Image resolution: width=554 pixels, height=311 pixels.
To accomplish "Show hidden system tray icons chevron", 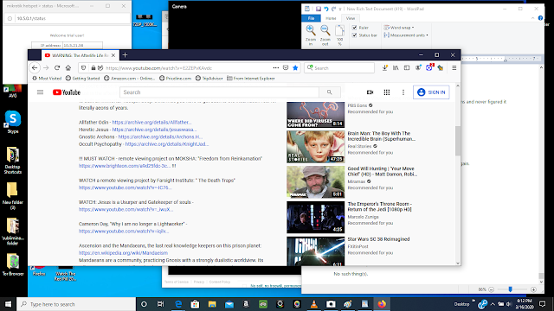I will pos(493,304).
